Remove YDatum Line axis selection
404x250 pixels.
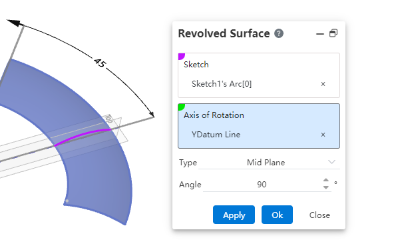point(323,135)
